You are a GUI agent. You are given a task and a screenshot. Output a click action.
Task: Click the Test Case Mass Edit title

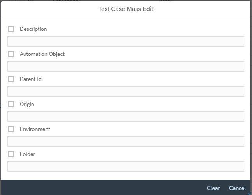126,9
